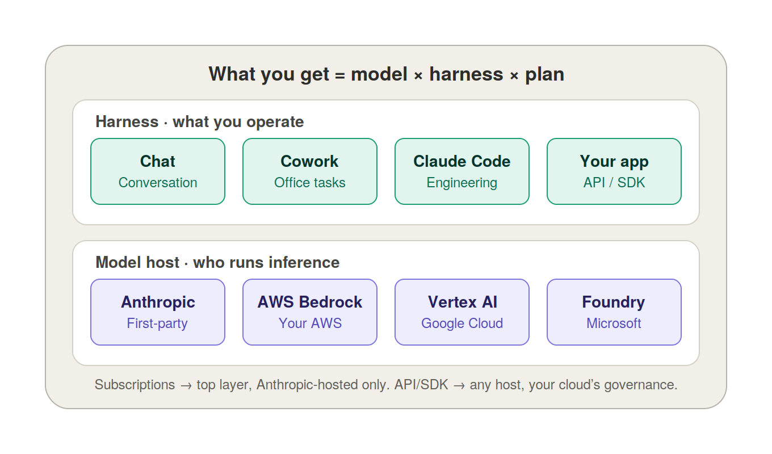The height and width of the screenshot is (454, 772).
Task: Select the Foundry Microsoft host box
Action: click(x=614, y=312)
